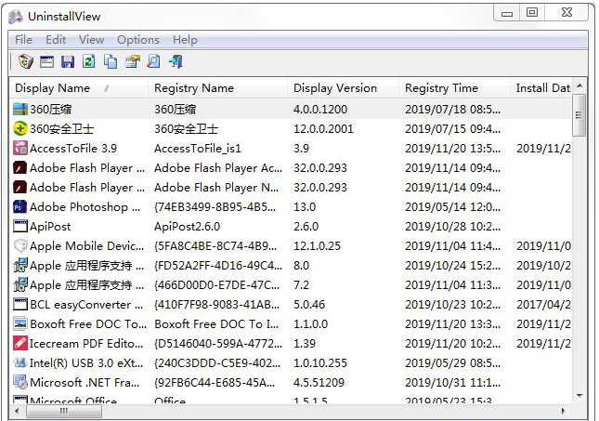Select the 360压缩 display name
This screenshot has width=599, height=421.
tap(51, 110)
